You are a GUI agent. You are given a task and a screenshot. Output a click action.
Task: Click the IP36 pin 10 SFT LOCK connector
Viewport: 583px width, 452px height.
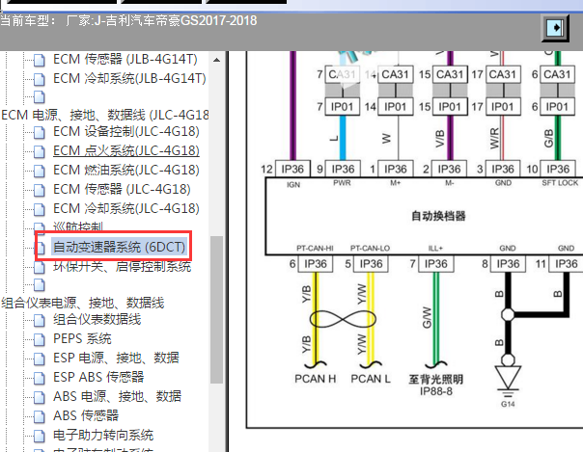point(558,170)
